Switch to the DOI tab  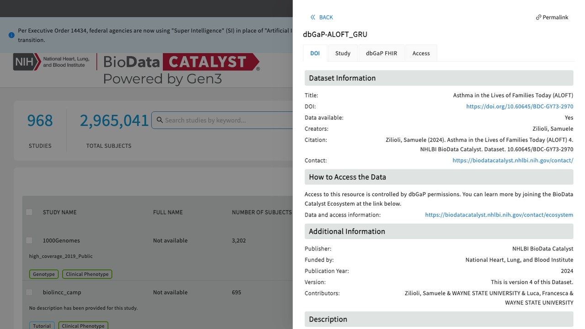[x=315, y=53]
